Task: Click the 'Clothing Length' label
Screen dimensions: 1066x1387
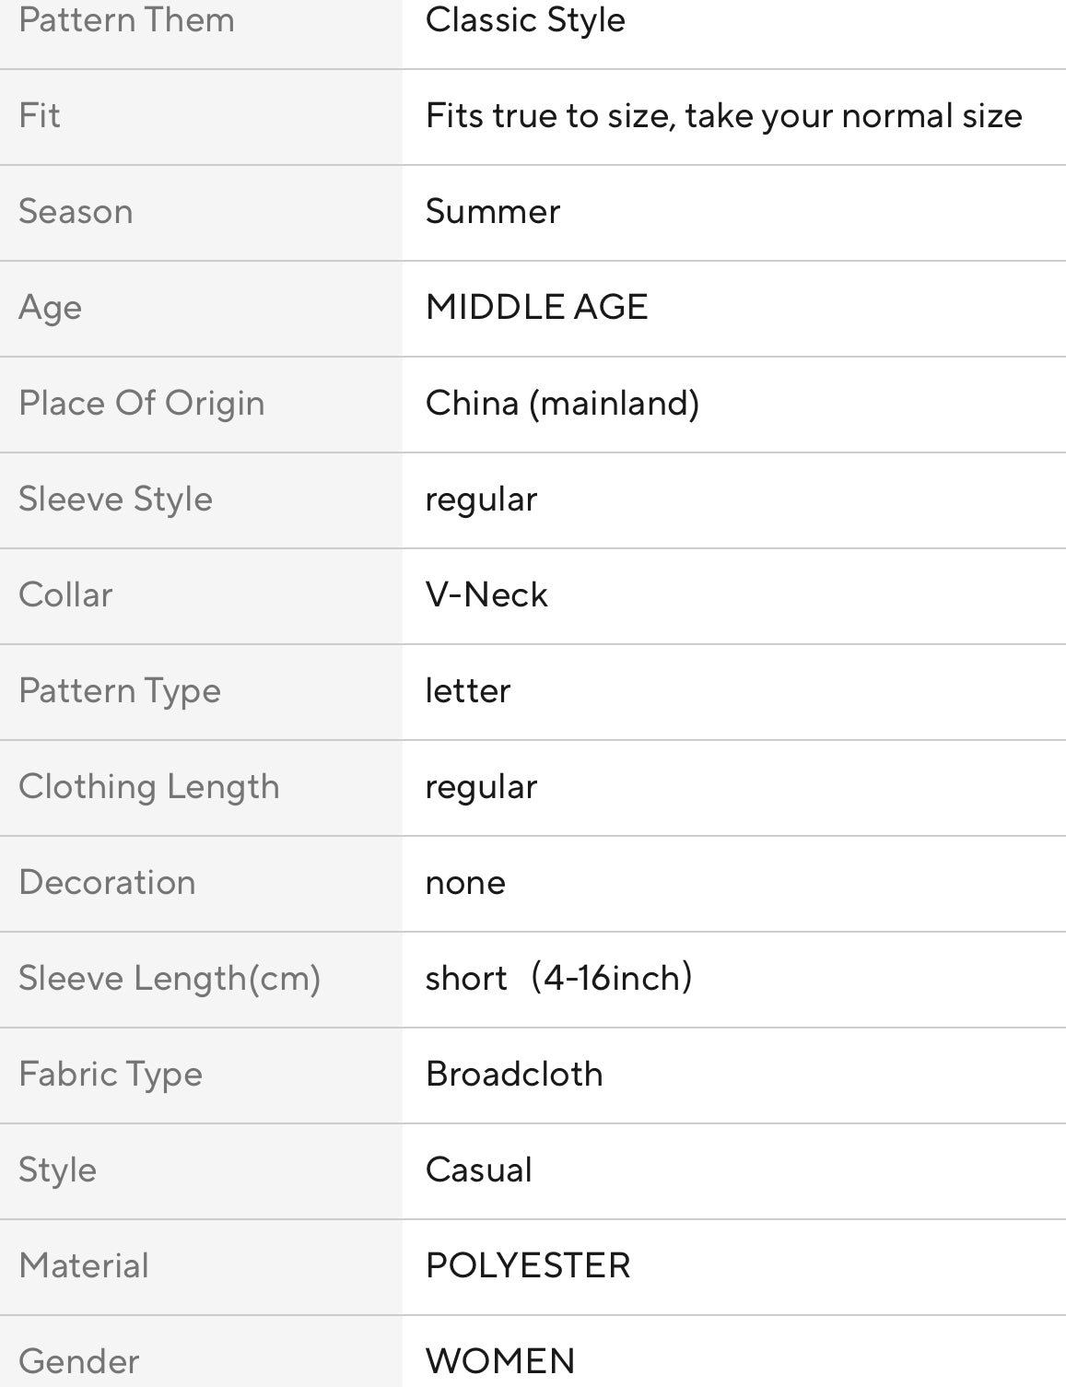Action: point(148,787)
